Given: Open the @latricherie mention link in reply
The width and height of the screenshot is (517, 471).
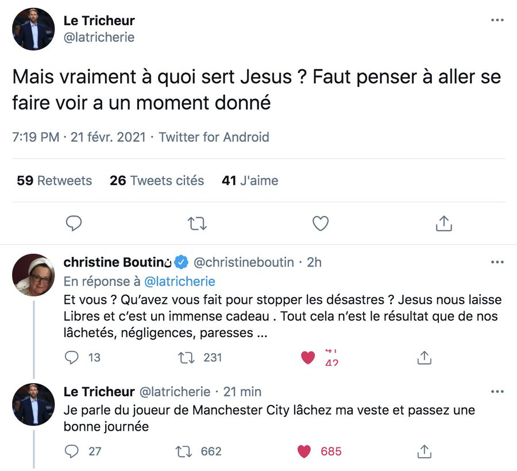Looking at the screenshot, I should click(x=180, y=281).
